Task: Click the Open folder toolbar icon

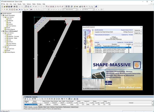Action: pyautogui.click(x=5, y=7)
